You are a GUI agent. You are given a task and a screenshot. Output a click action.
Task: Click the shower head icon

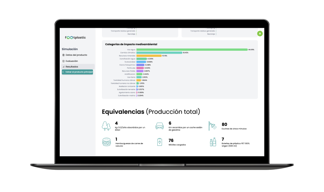pyautogui.click(x=213, y=125)
